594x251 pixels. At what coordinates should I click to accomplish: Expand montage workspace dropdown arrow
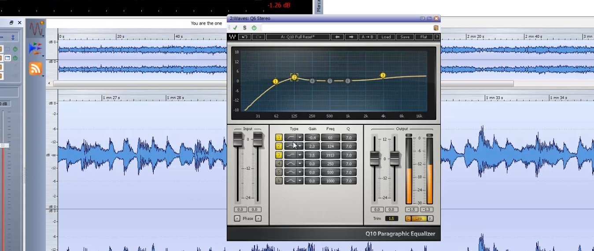43,56
